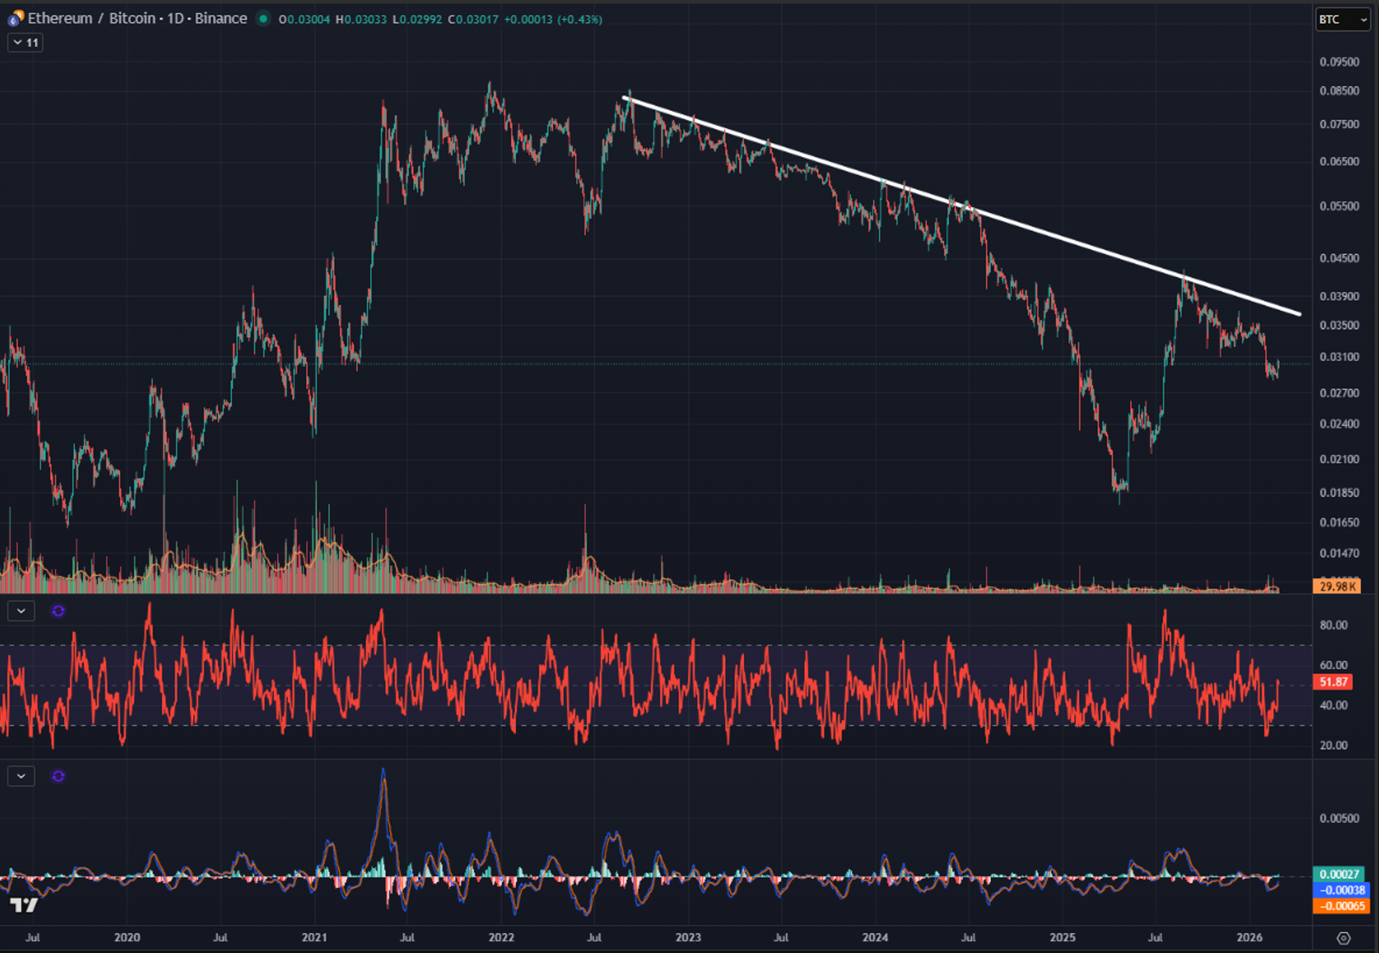Click the blue -0.00038 MACD value label

1341,890
